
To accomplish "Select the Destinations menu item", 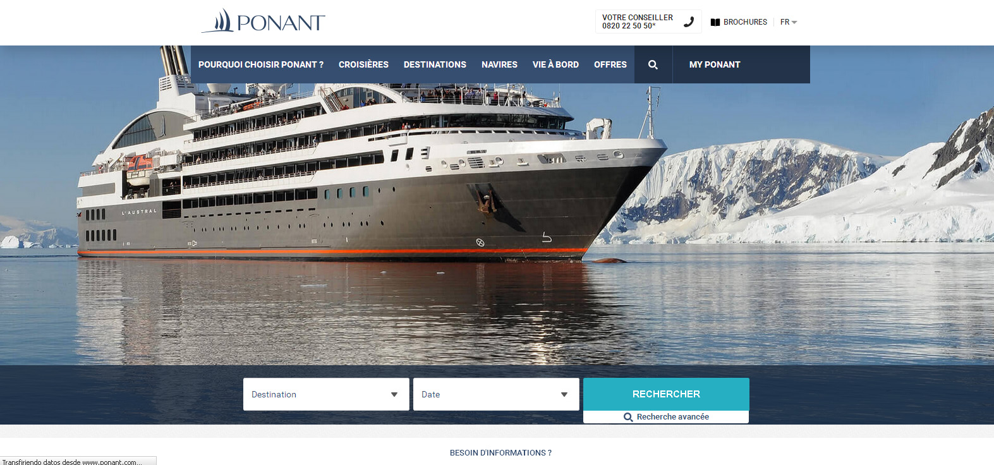I will pos(435,64).
